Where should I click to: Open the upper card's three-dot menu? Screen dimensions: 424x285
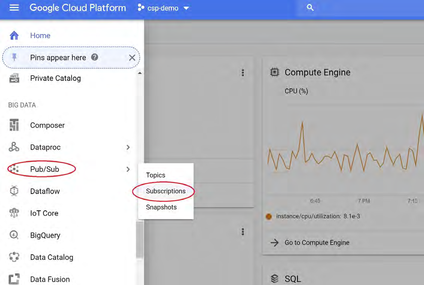[243, 73]
